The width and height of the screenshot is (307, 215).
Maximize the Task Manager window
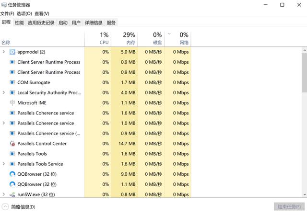point(282,5)
